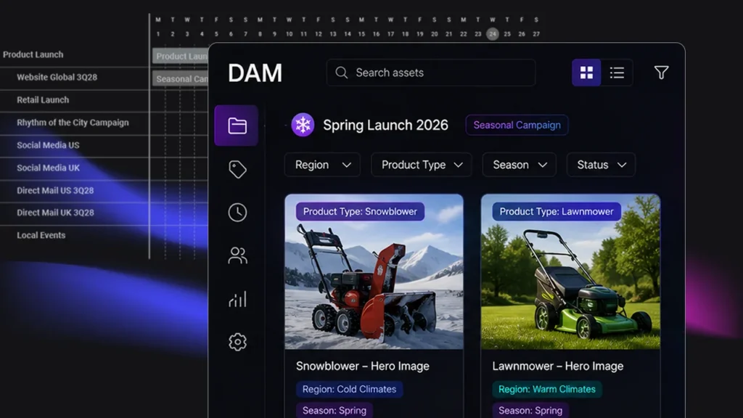Click the DAM logo
The width and height of the screenshot is (743, 418).
[x=255, y=73]
